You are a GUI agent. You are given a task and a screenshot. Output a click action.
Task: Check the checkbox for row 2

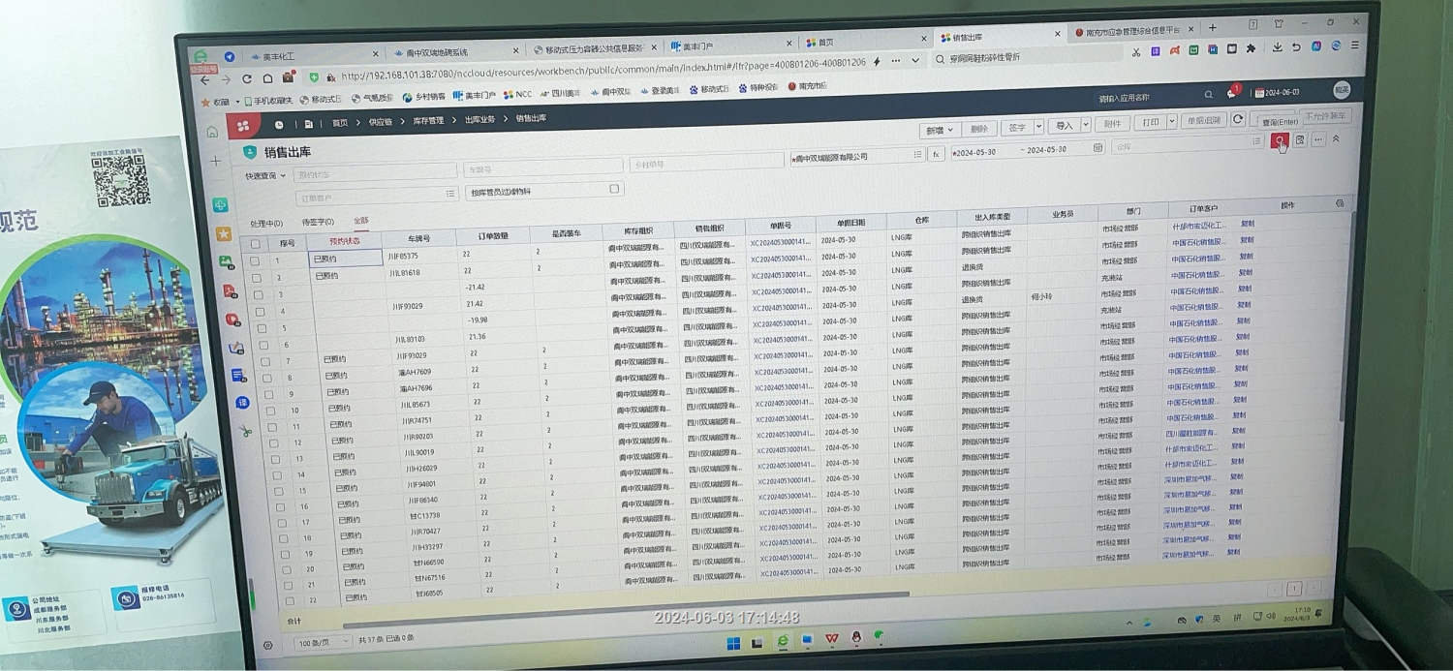click(x=256, y=278)
